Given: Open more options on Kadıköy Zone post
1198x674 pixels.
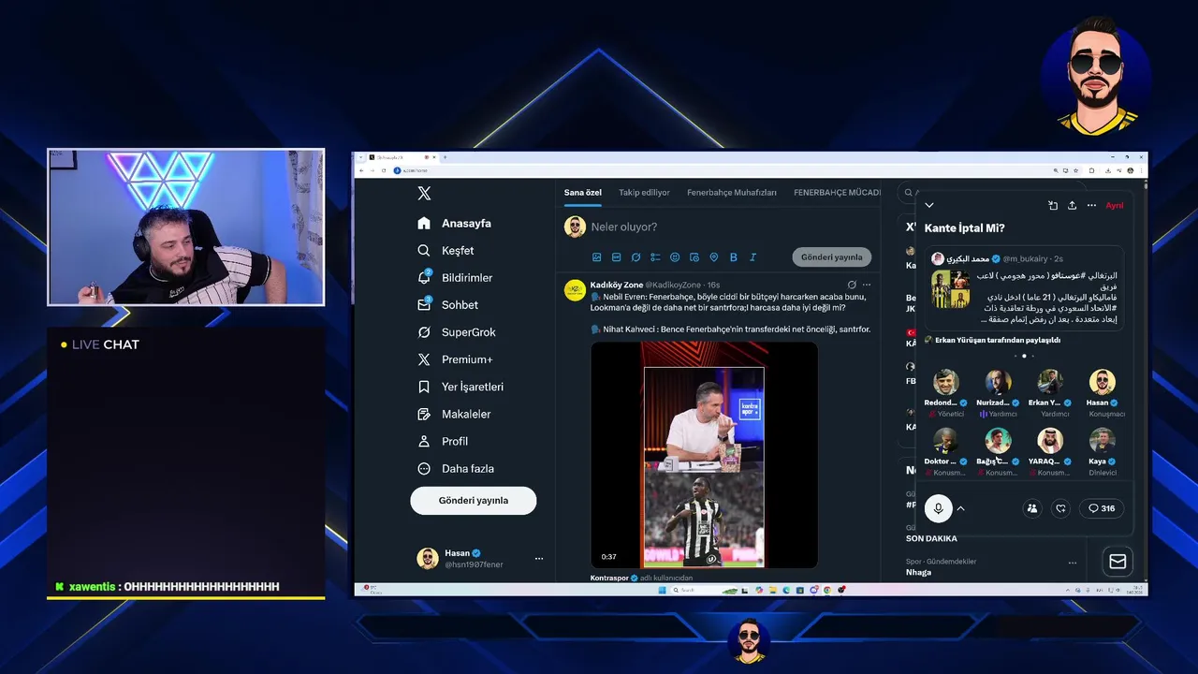Looking at the screenshot, I should [867, 285].
